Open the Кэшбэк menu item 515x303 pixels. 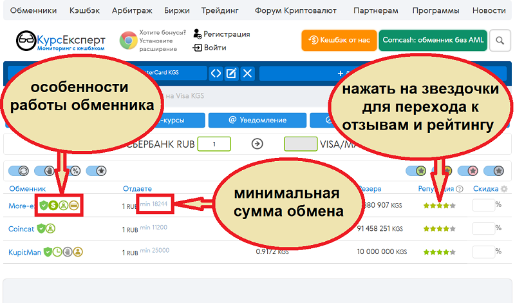(x=84, y=10)
